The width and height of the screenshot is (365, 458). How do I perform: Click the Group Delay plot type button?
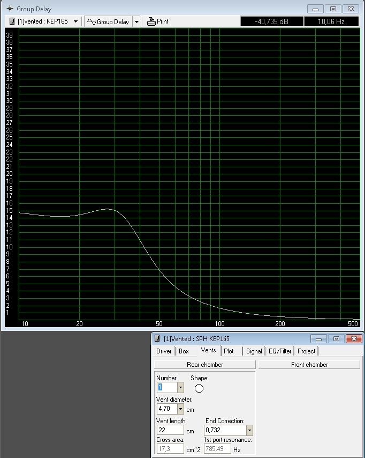click(x=108, y=21)
